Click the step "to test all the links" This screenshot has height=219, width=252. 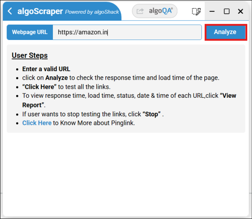(x=66, y=87)
